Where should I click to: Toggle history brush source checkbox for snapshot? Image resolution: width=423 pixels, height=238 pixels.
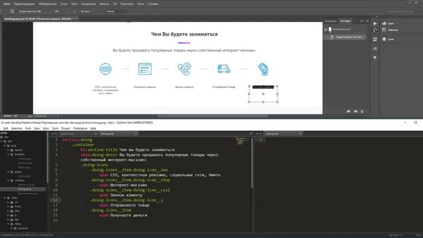point(326,29)
